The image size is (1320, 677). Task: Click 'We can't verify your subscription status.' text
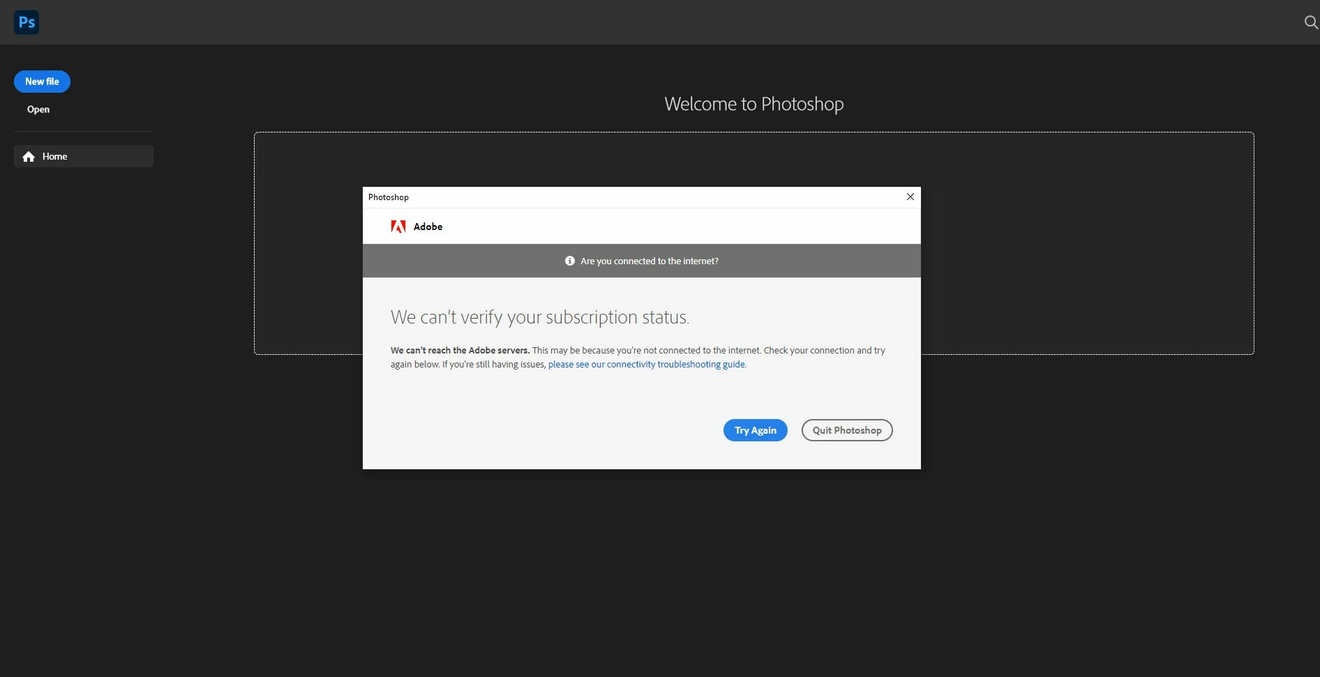click(x=540, y=317)
